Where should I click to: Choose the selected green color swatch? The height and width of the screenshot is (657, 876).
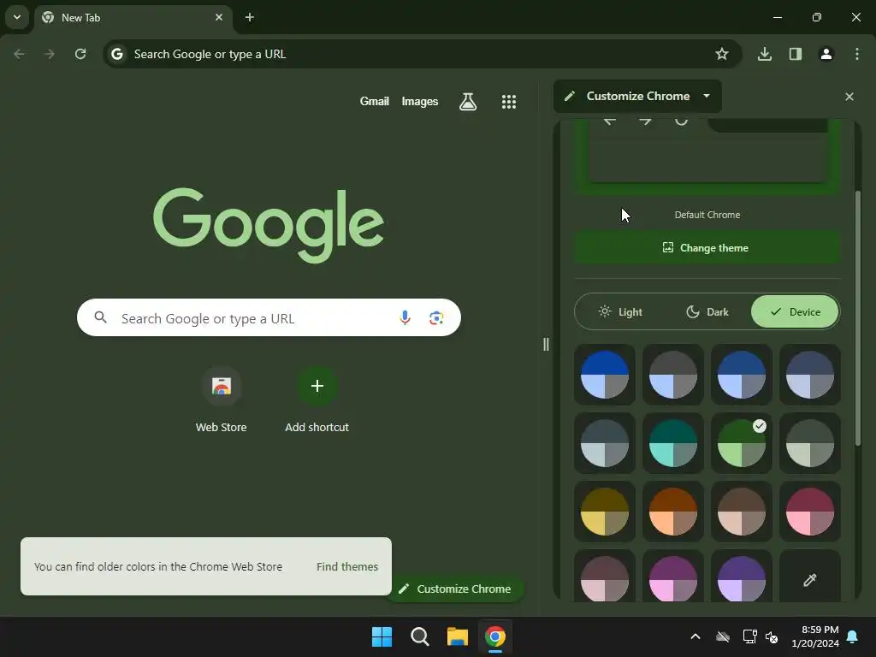[x=742, y=443]
